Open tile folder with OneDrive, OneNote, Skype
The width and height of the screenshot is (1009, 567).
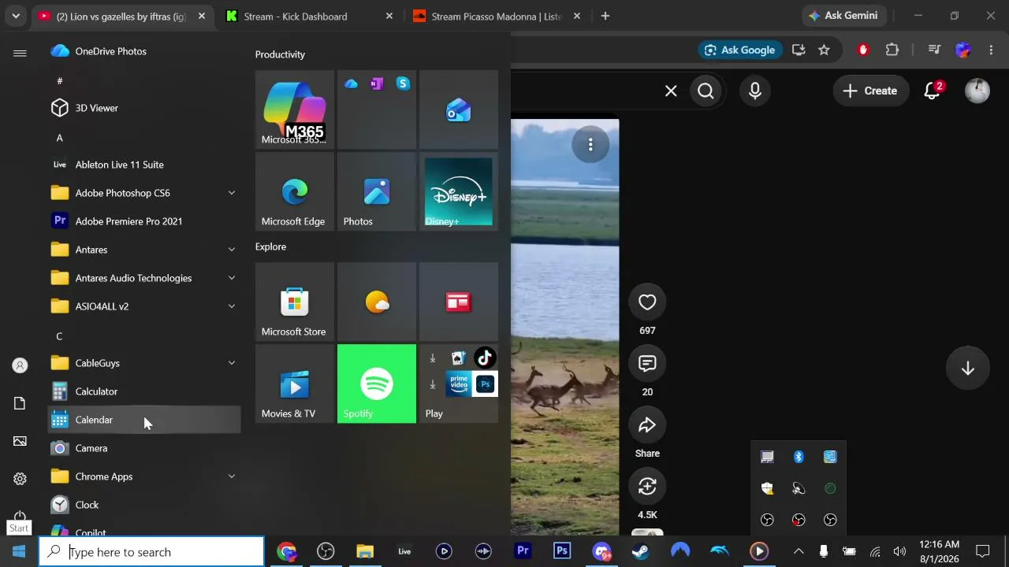tap(377, 109)
